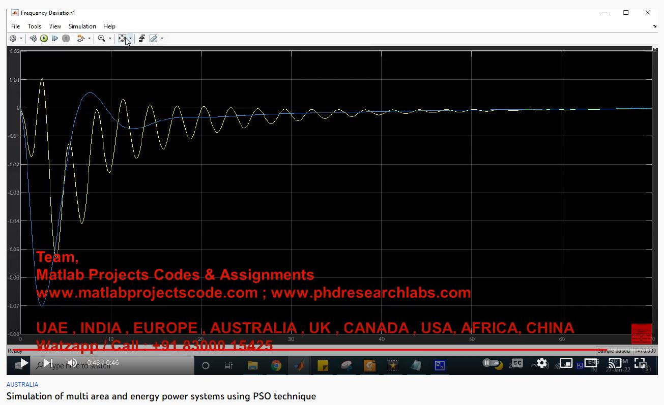This screenshot has height=405, width=664.
Task: Expand the zoom tool dropdown arrow
Action: click(110, 39)
